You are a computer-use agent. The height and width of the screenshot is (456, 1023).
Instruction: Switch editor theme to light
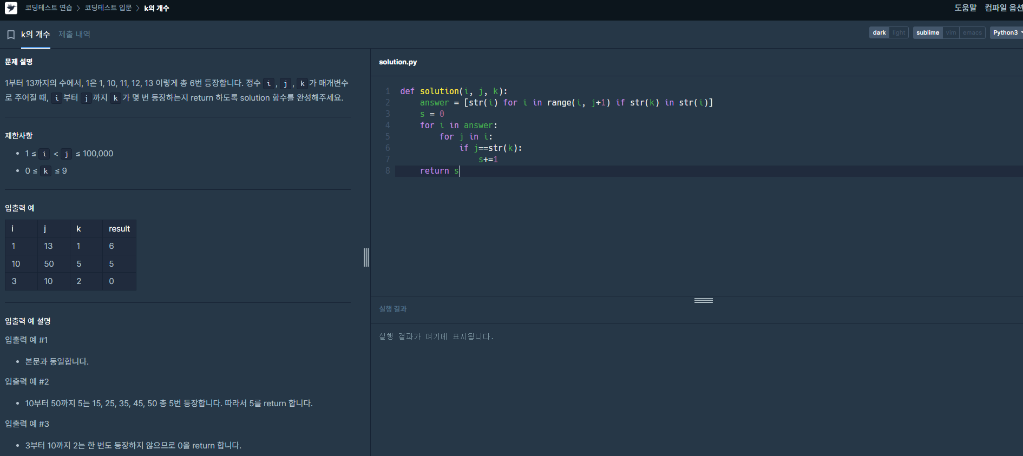pyautogui.click(x=899, y=32)
